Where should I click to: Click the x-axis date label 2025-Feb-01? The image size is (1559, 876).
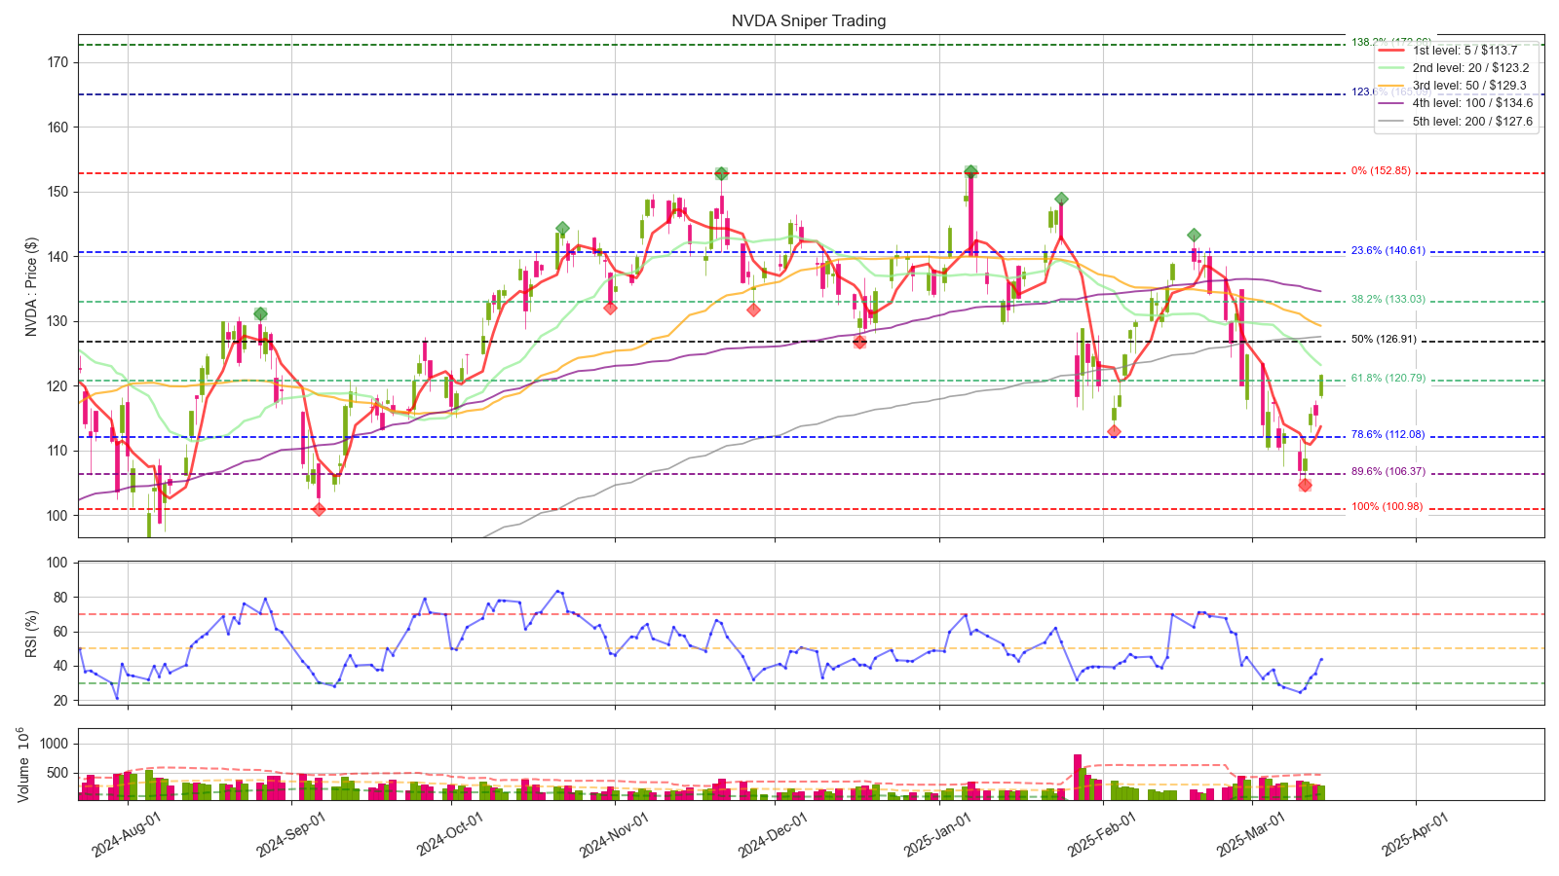coord(1102,834)
